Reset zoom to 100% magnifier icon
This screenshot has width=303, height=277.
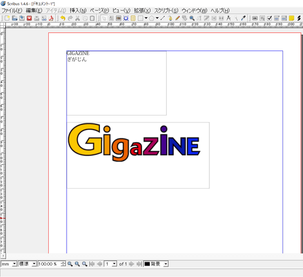(77, 264)
